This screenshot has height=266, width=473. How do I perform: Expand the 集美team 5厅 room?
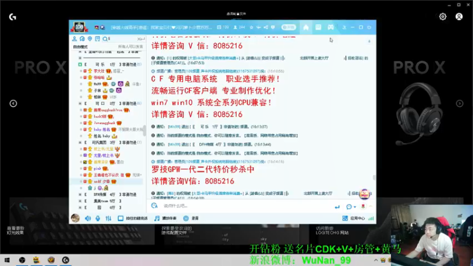[80, 201]
